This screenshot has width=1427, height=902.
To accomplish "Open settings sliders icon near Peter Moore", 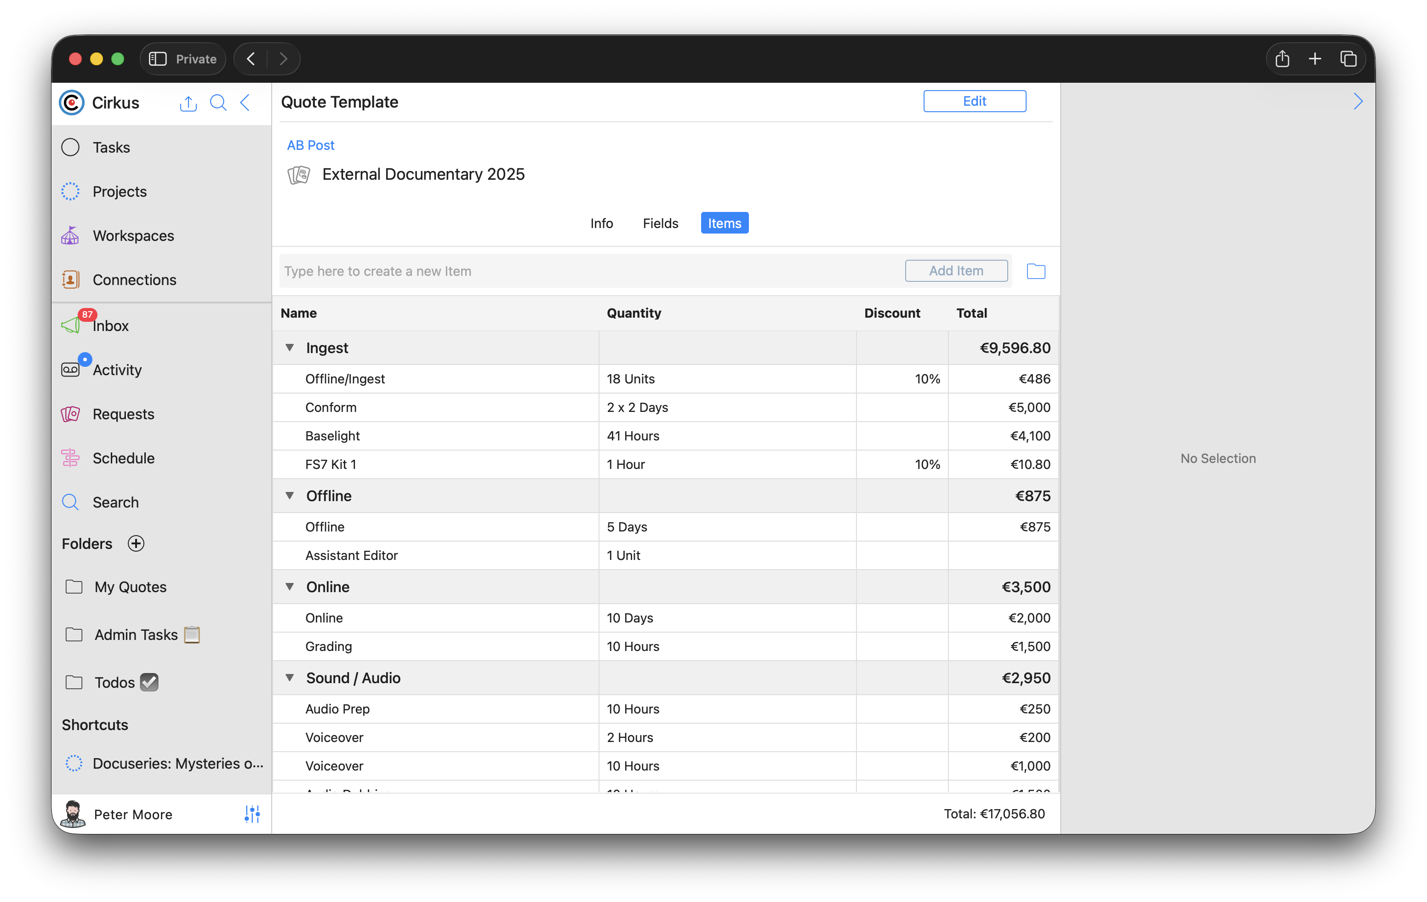I will pyautogui.click(x=252, y=814).
